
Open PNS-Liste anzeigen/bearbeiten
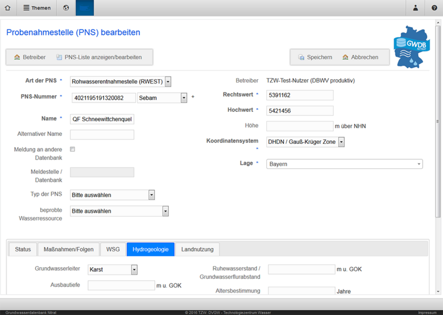99,57
